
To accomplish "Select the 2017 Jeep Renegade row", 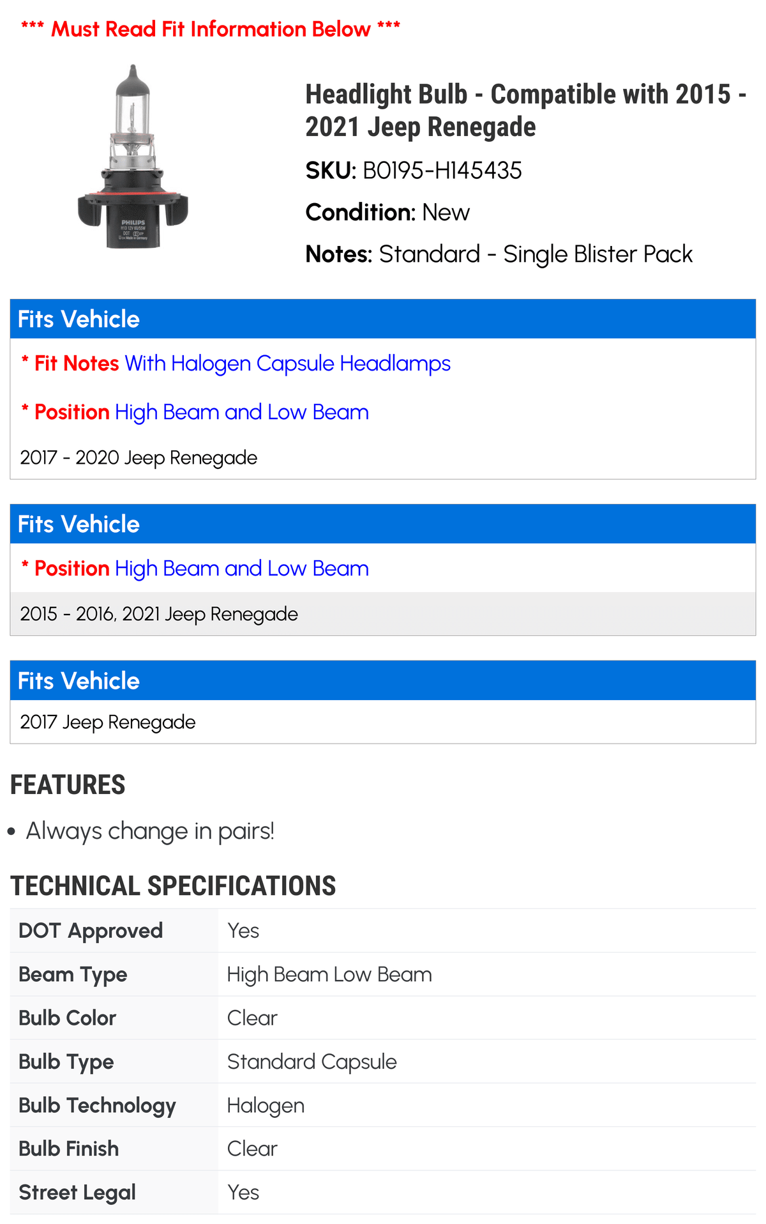I will coord(383,722).
